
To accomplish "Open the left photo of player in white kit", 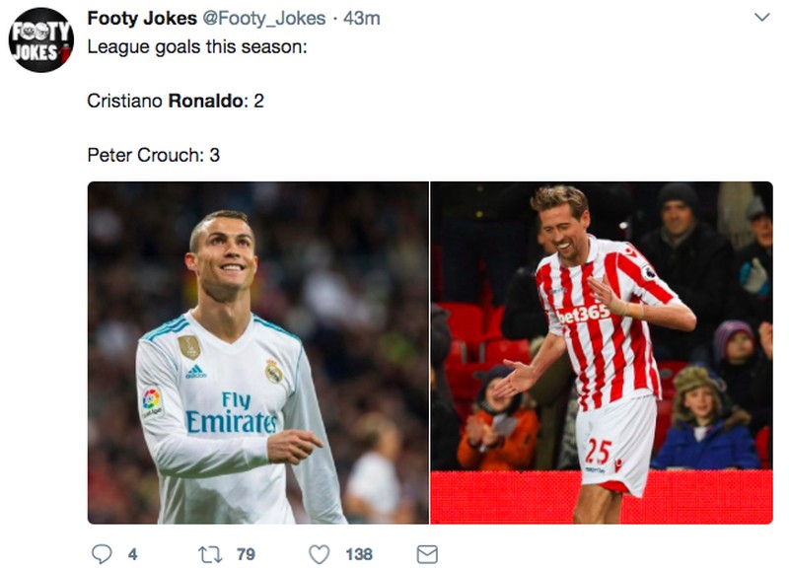I will click(257, 352).
